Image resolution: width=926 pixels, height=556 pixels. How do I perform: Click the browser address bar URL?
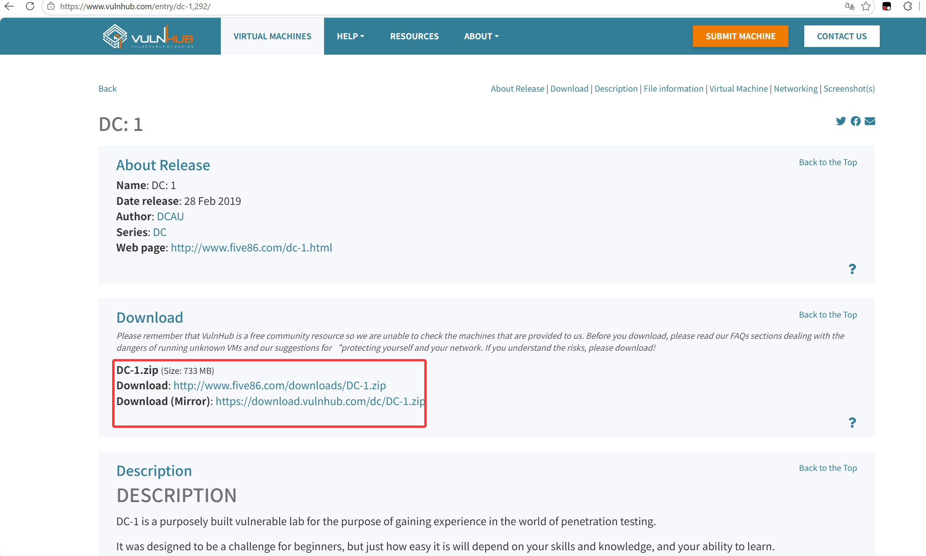pos(135,6)
